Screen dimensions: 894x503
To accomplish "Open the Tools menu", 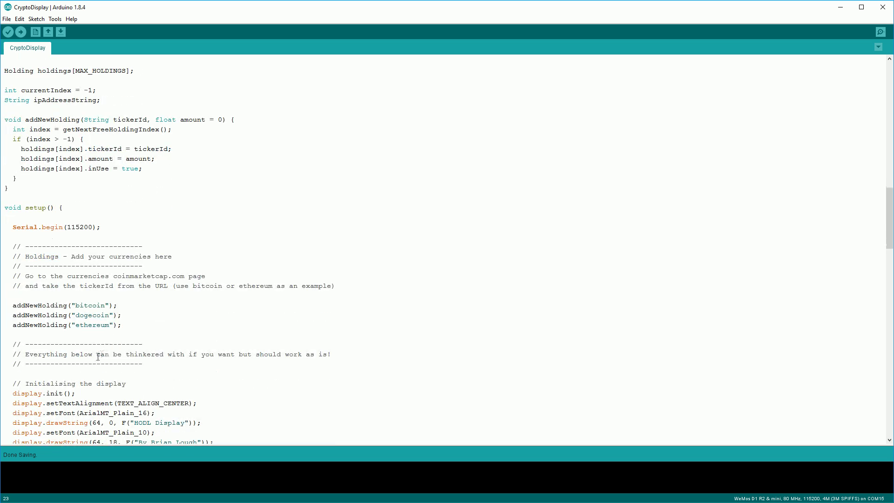I will (54, 19).
